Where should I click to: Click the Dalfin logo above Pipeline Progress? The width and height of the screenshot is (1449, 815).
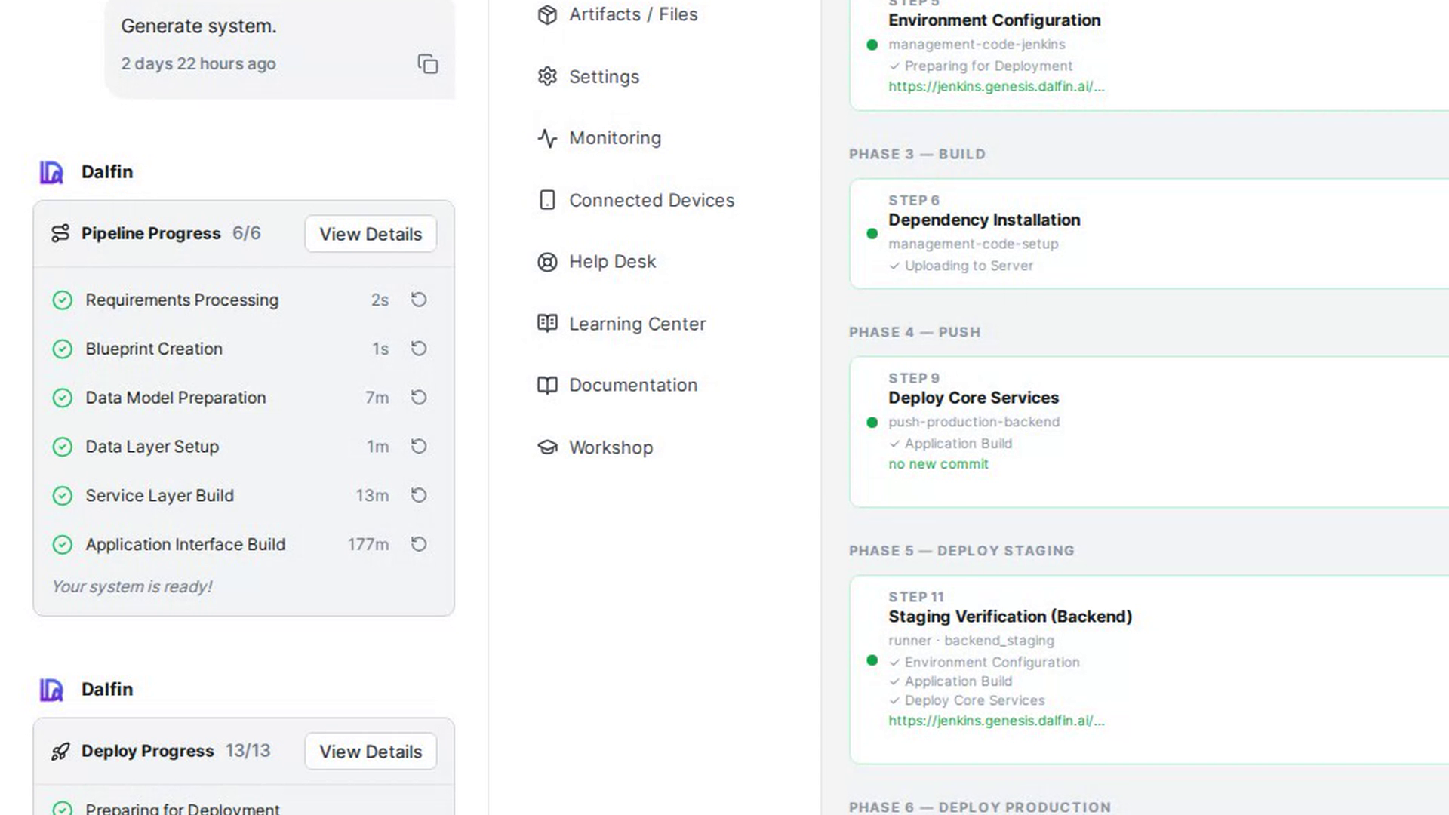coord(51,172)
